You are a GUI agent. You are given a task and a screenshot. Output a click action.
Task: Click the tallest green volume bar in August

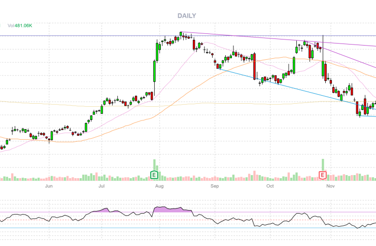(154, 166)
